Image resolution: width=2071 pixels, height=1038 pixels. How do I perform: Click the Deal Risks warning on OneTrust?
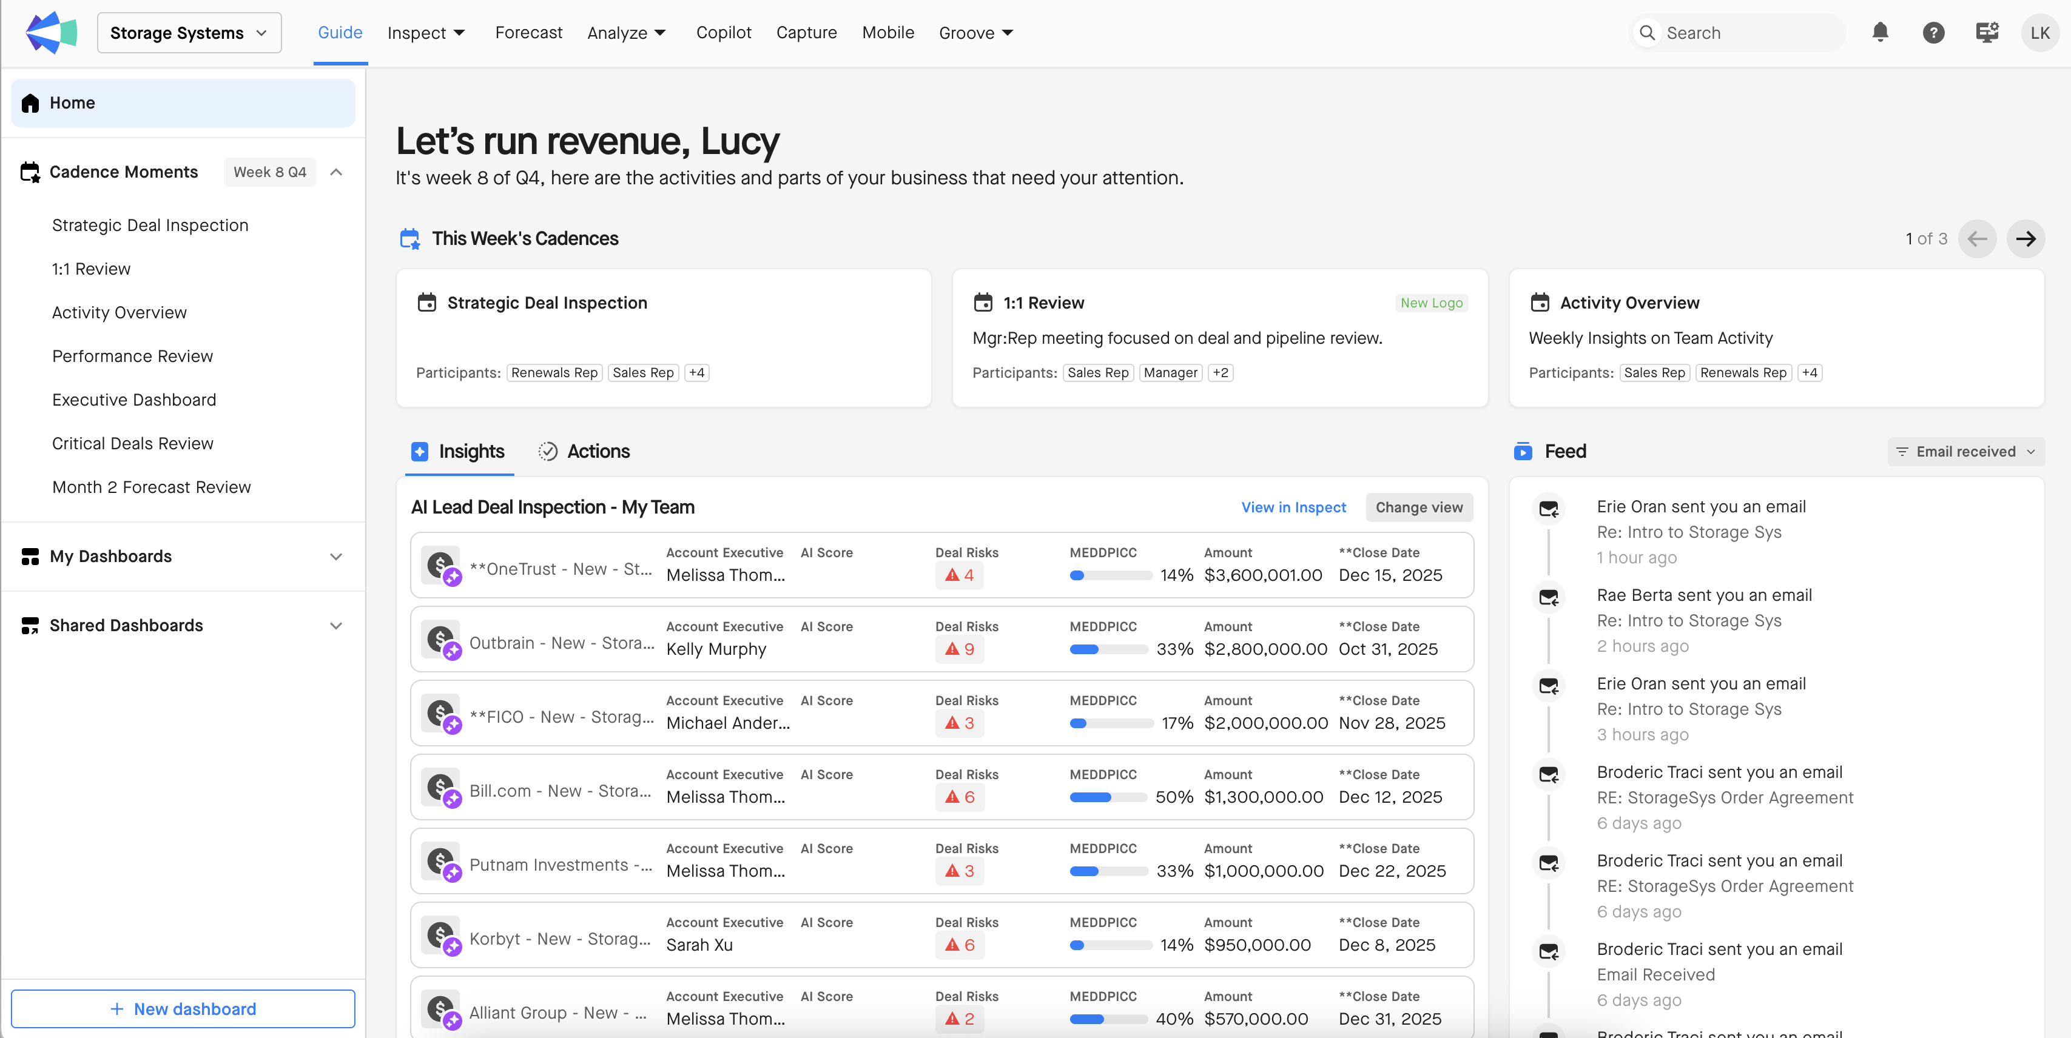click(960, 575)
